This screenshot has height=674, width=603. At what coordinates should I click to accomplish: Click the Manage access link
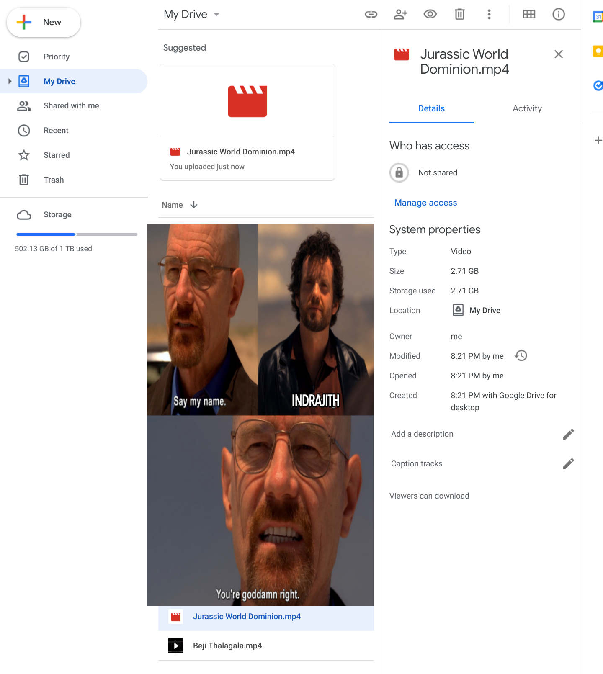pos(425,203)
